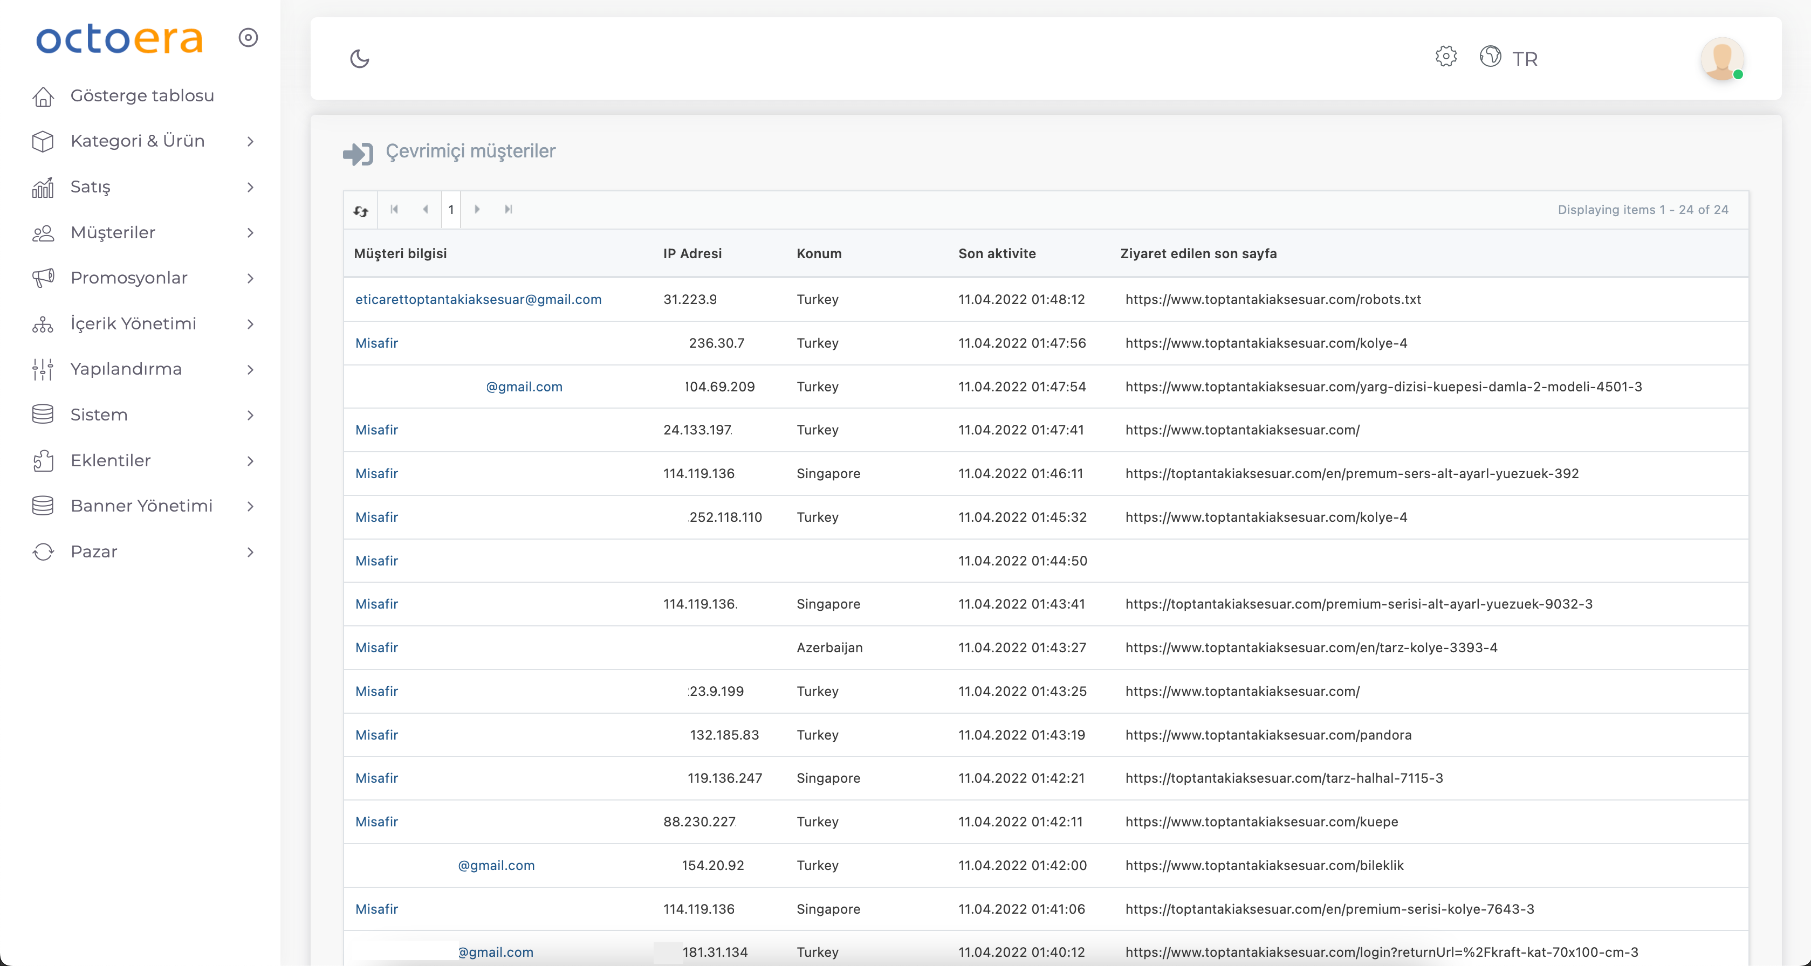
Task: Click the sidebar pin circle toggle
Action: coord(248,37)
